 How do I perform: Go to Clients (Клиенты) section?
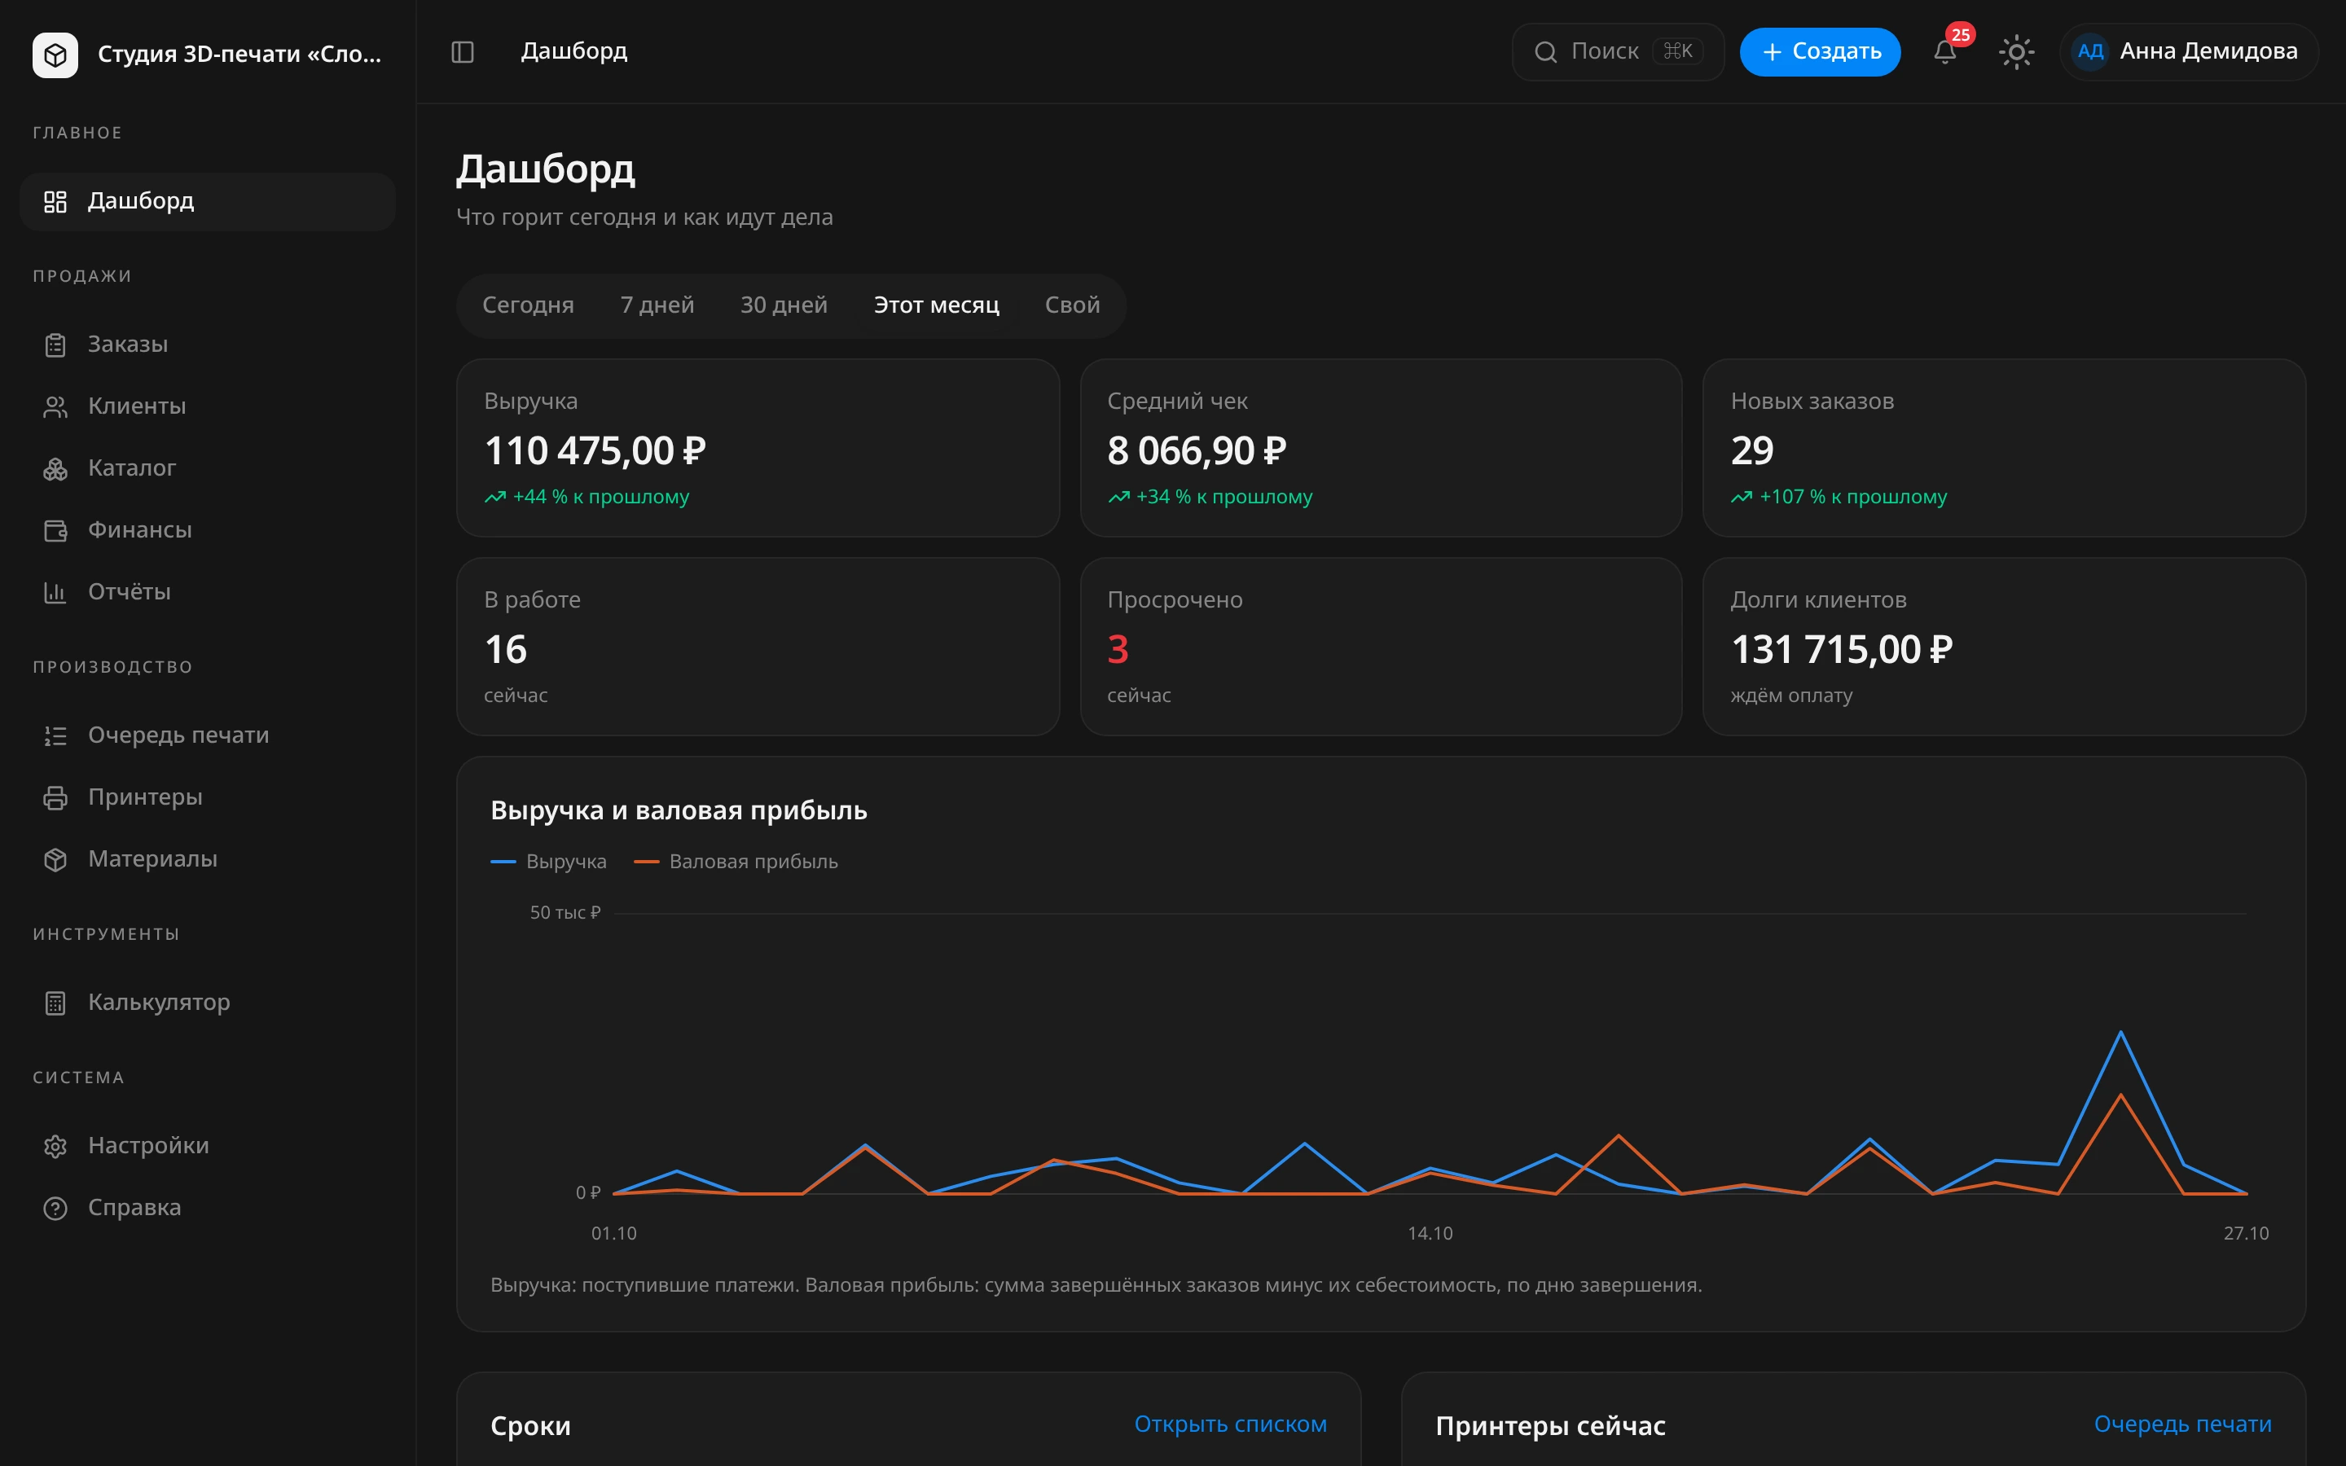208,406
